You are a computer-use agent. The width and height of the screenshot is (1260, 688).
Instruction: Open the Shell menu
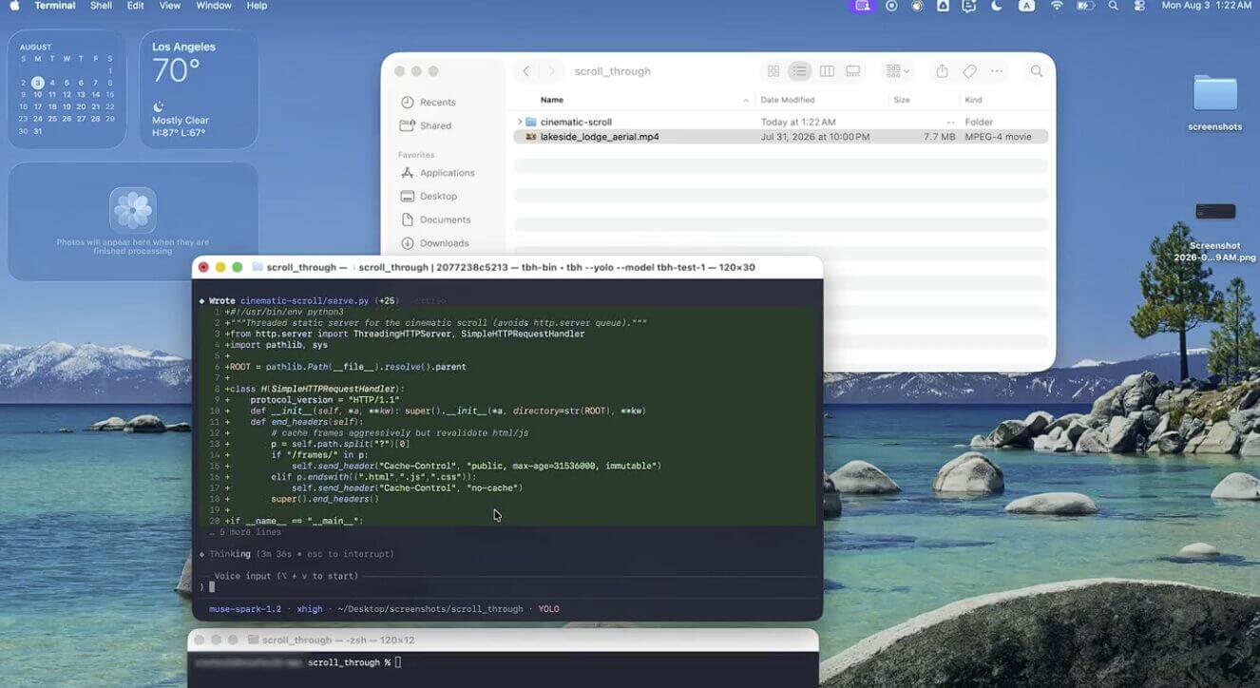[x=101, y=6]
